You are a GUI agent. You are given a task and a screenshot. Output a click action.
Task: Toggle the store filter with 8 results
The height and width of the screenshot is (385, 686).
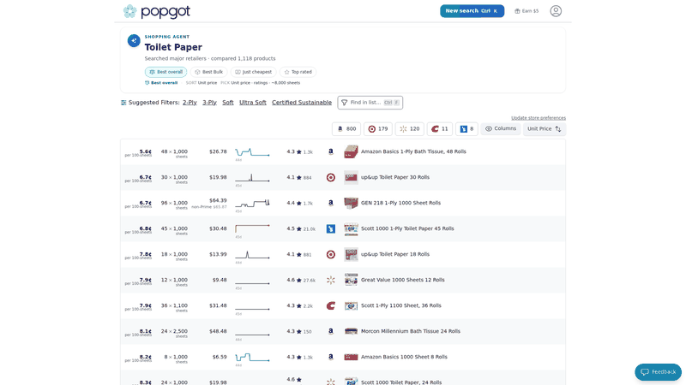pos(466,129)
